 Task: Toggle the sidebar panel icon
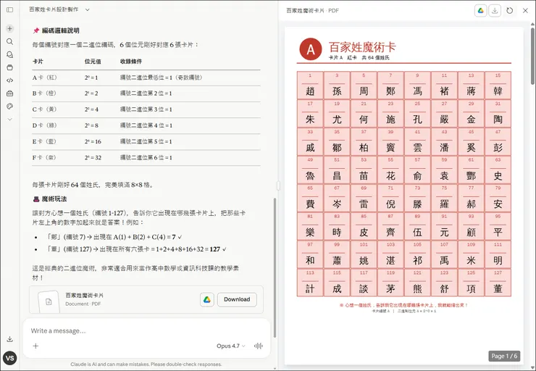point(10,10)
